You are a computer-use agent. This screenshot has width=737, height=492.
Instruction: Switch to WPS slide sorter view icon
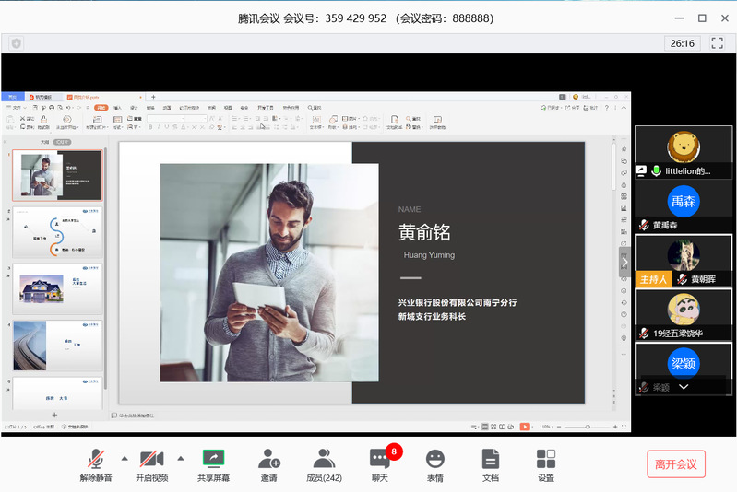(493, 427)
